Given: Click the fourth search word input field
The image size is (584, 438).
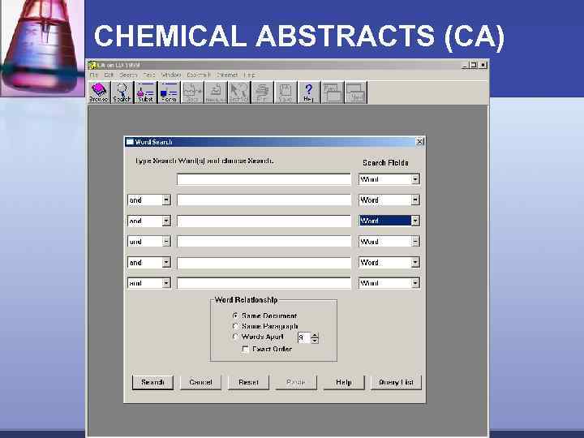Looking at the screenshot, I should point(264,242).
